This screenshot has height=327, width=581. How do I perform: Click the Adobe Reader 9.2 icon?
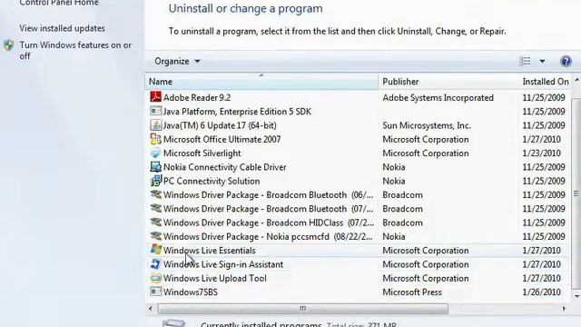click(x=155, y=97)
